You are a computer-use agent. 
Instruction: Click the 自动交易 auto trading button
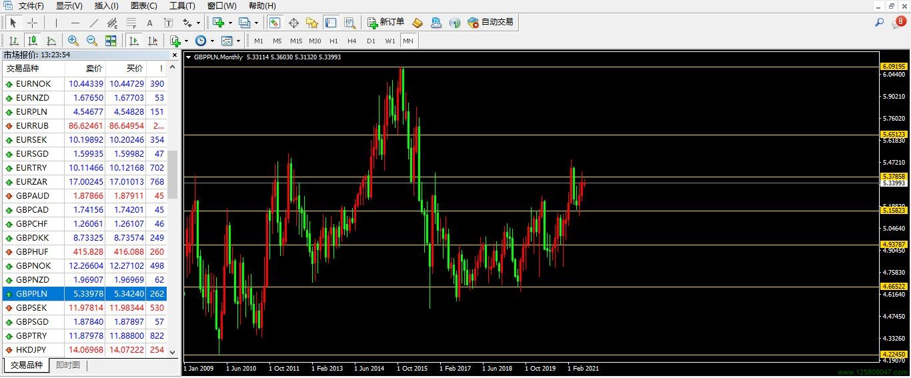(491, 23)
